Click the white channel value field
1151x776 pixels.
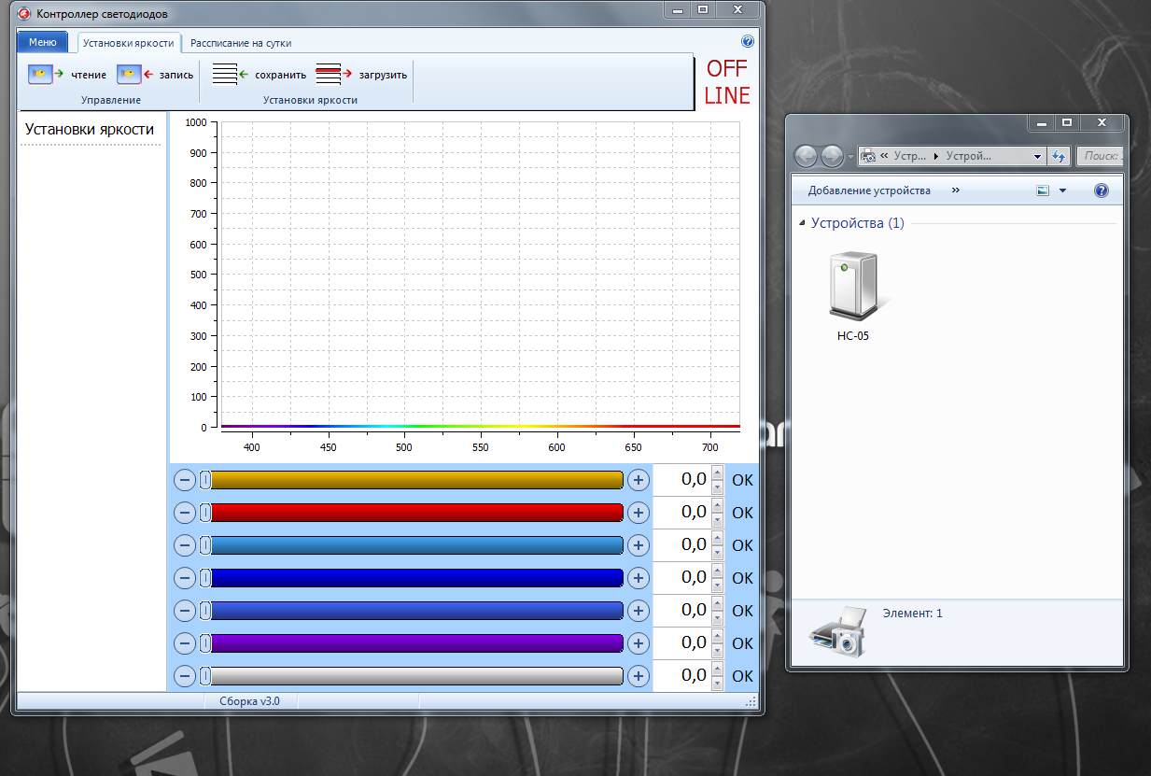coord(681,676)
